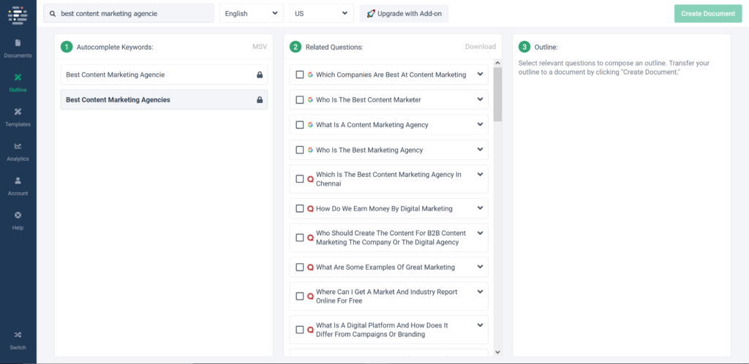Viewport: 749px width, 364px height.
Task: Check How Do We Earn Money By Digital Marketing
Action: click(299, 208)
